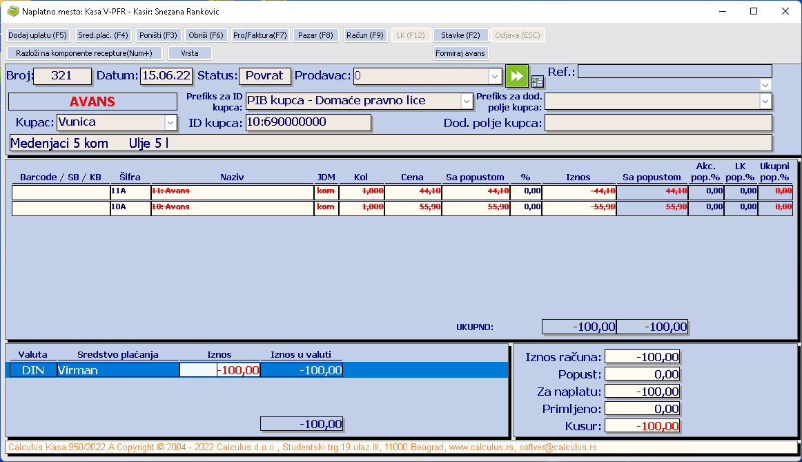The height and width of the screenshot is (462, 802).
Task: Click the Popust field 0,00
Action: (643, 374)
